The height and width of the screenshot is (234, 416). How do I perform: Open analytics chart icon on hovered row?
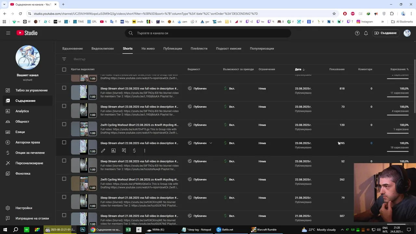coord(113,151)
